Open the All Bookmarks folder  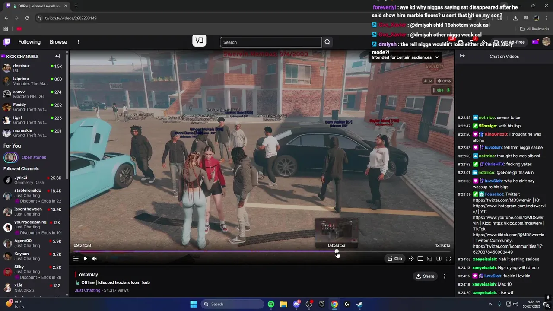click(534, 29)
